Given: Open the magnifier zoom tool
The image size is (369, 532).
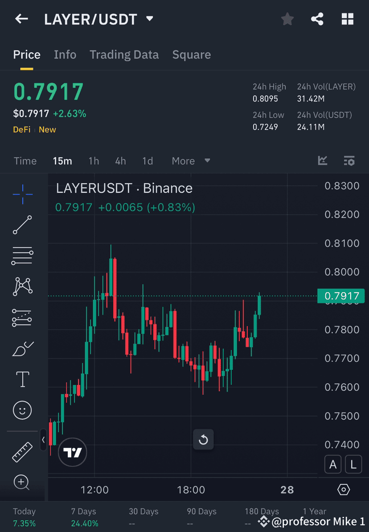Looking at the screenshot, I should pos(22,483).
